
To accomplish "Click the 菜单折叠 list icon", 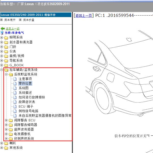I will point(20,20).
